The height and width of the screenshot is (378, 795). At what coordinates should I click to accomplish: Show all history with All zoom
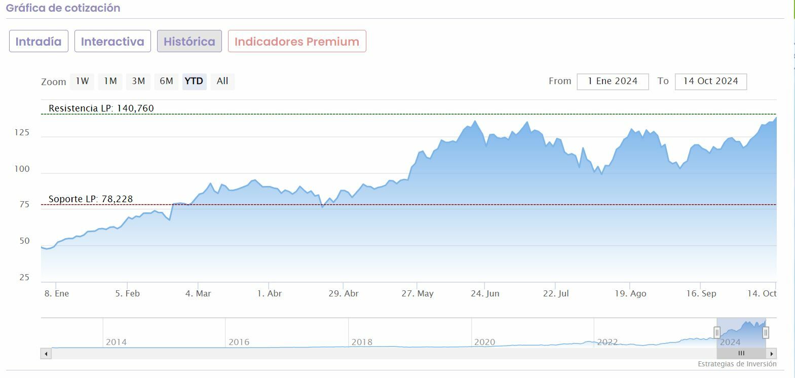222,81
